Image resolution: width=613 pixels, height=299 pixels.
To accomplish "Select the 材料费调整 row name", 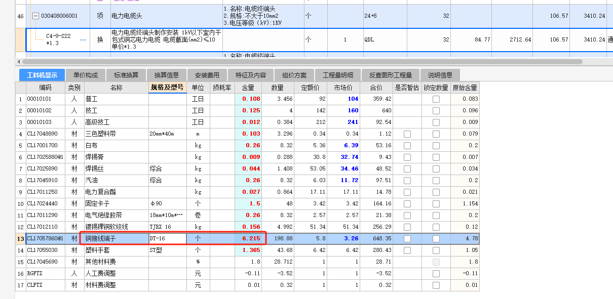I will (x=116, y=285).
